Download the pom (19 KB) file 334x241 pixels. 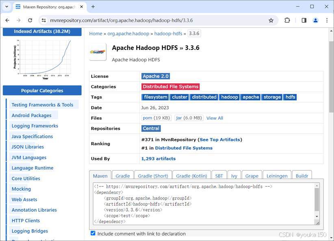tap(156, 118)
